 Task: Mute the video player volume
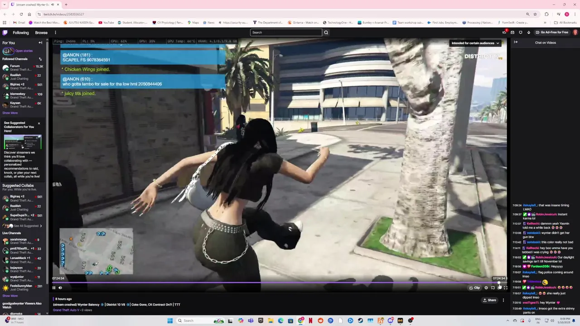pyautogui.click(x=60, y=288)
